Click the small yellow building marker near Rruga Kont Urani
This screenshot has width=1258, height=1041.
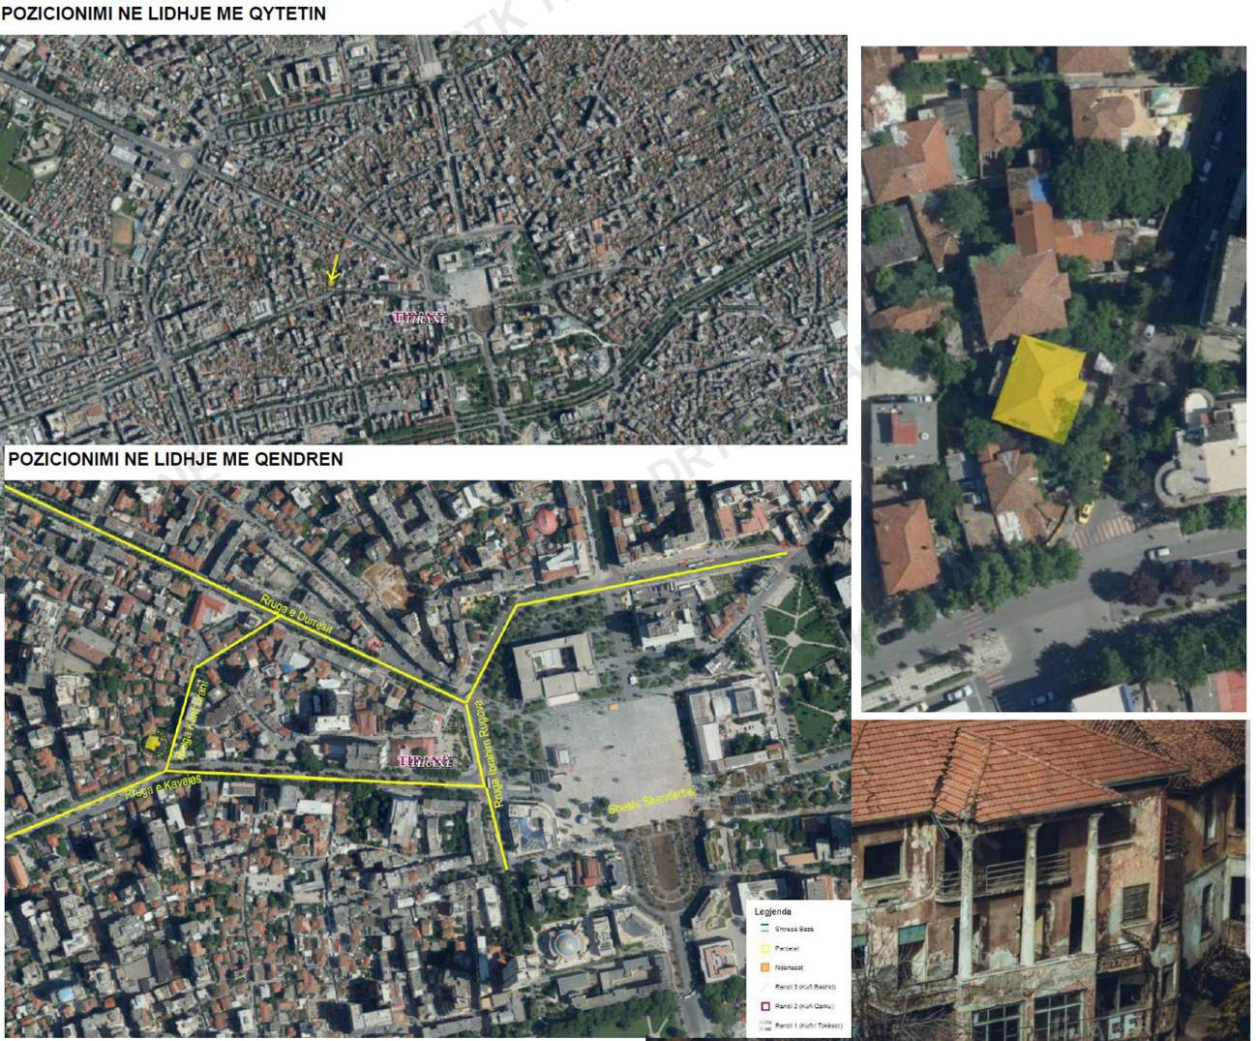(x=151, y=743)
